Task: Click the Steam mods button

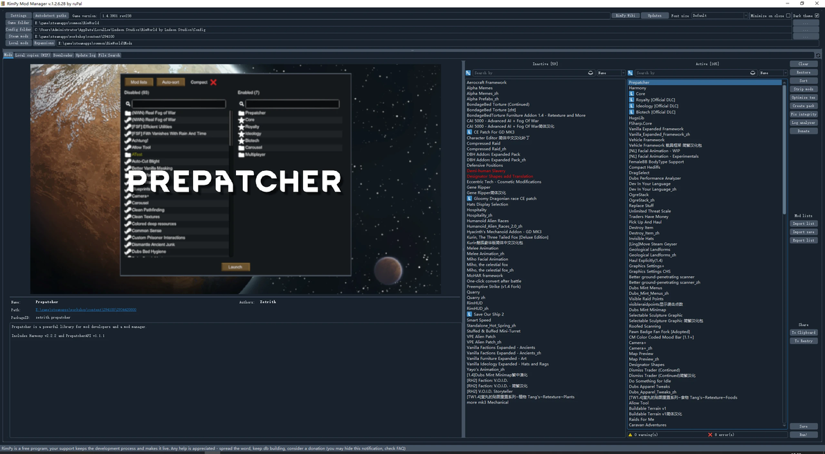Action: coord(19,36)
